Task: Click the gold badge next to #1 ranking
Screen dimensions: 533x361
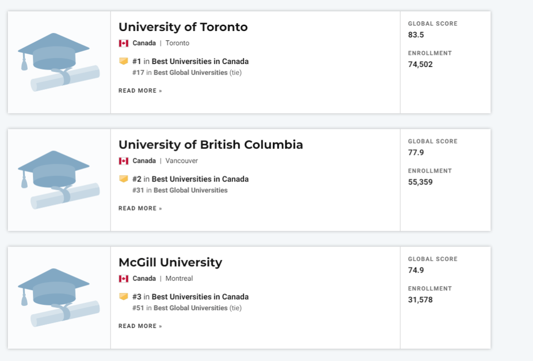Action: 123,61
